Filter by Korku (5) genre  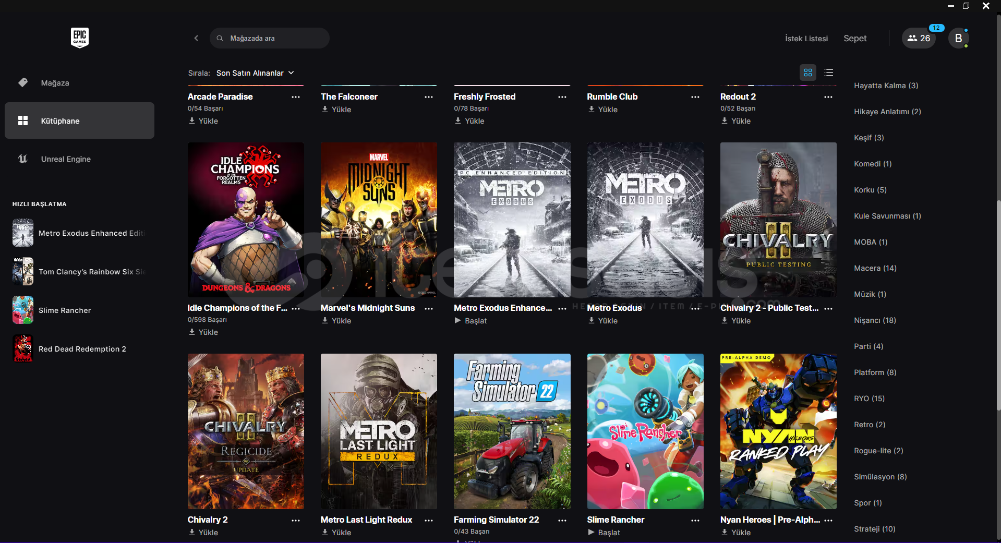coord(870,190)
